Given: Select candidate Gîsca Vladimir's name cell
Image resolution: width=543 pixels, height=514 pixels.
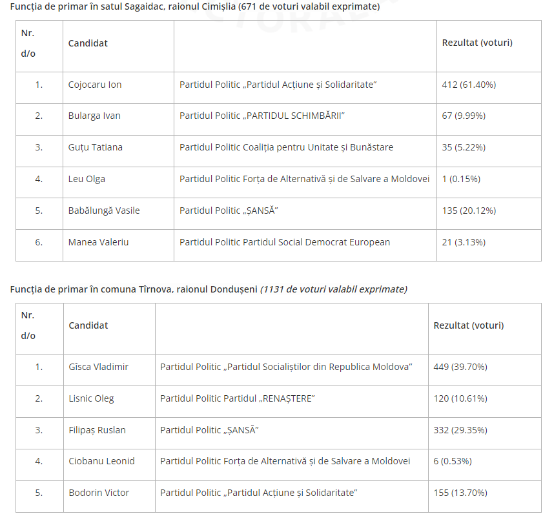Looking at the screenshot, I should 99,367.
